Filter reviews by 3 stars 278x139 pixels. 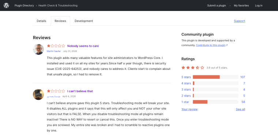[186, 90]
